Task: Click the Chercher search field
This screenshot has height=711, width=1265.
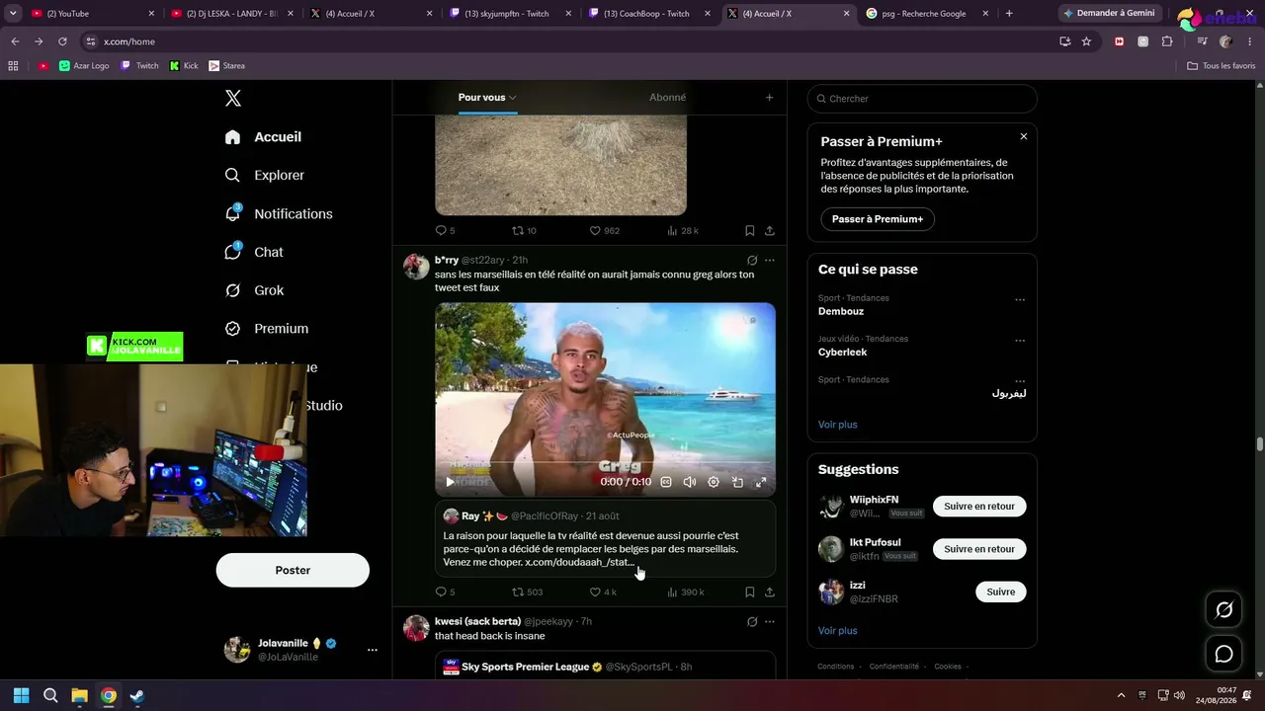Action: pyautogui.click(x=922, y=99)
